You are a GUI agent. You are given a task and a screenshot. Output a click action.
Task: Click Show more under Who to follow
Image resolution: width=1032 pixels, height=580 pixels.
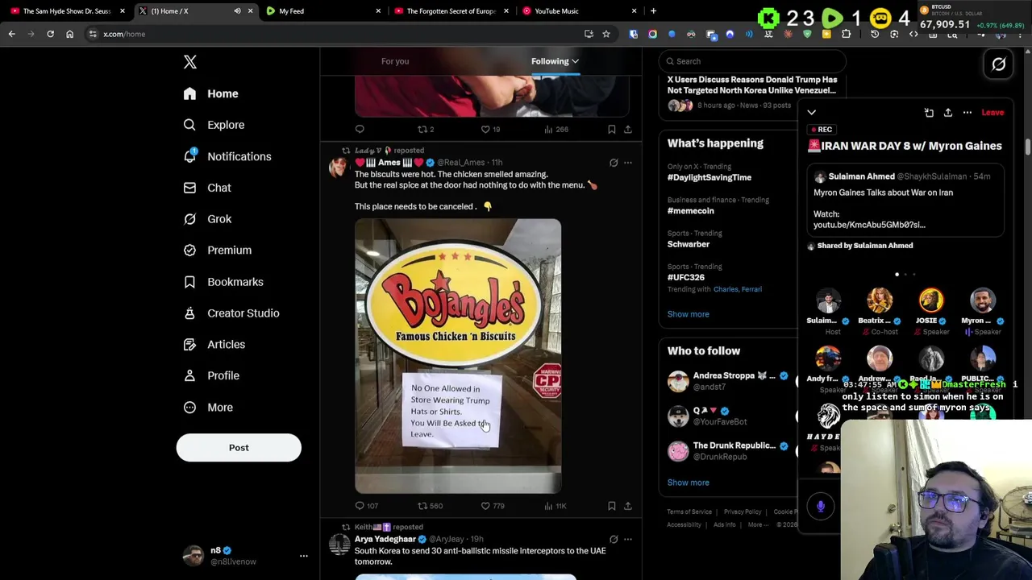[689, 483]
